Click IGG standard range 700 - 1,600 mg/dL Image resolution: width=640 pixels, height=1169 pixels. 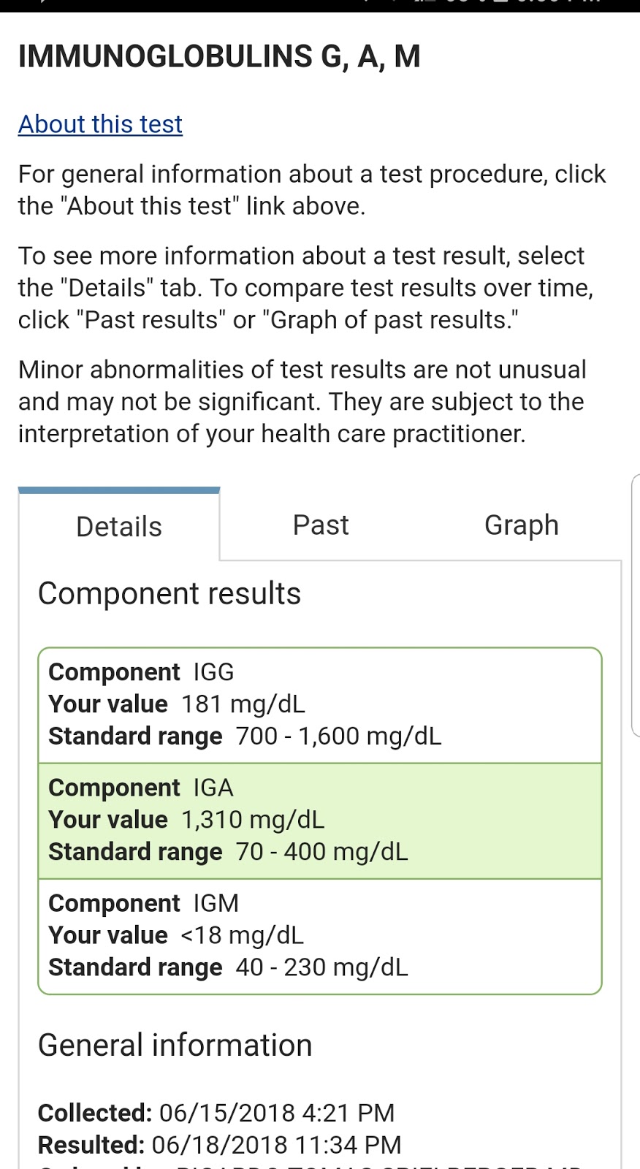coord(338,736)
